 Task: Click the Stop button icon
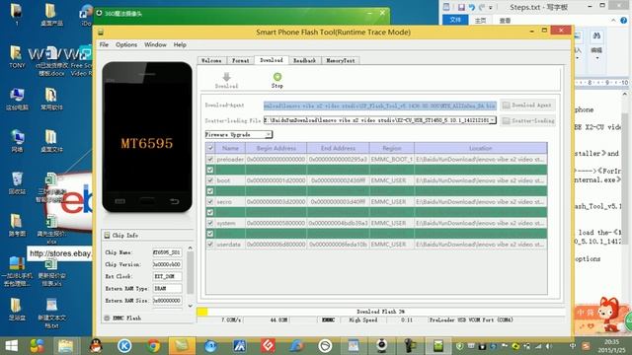(x=277, y=77)
